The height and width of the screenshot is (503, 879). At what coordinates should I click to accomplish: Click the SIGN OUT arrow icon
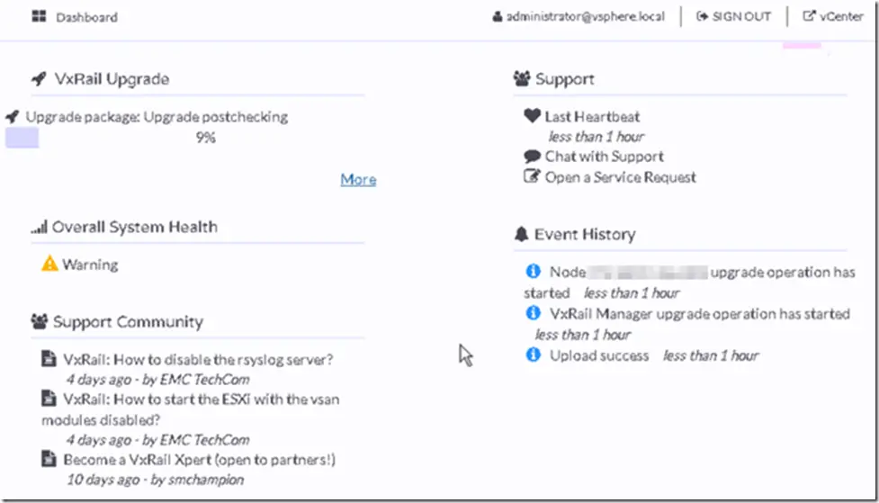tap(702, 16)
